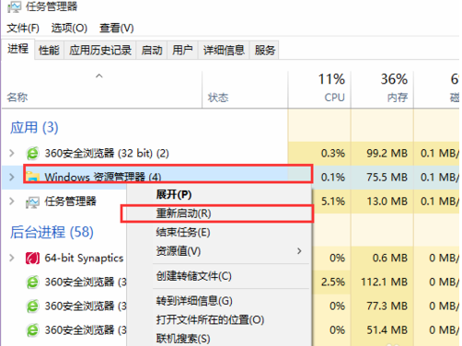The image size is (462, 346).
Task: Sort processes by the CPU column header
Action: click(x=319, y=89)
